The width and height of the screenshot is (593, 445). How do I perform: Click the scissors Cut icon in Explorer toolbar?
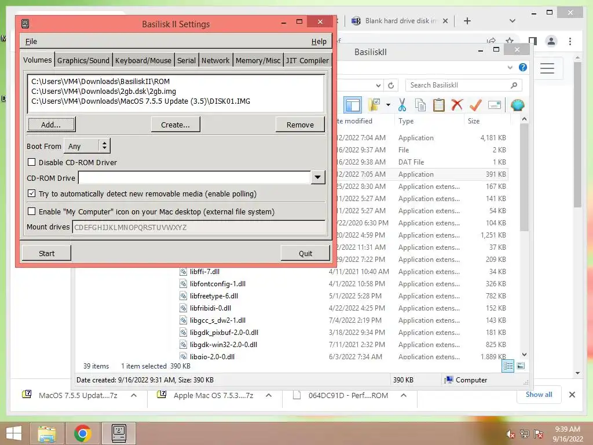[402, 105]
